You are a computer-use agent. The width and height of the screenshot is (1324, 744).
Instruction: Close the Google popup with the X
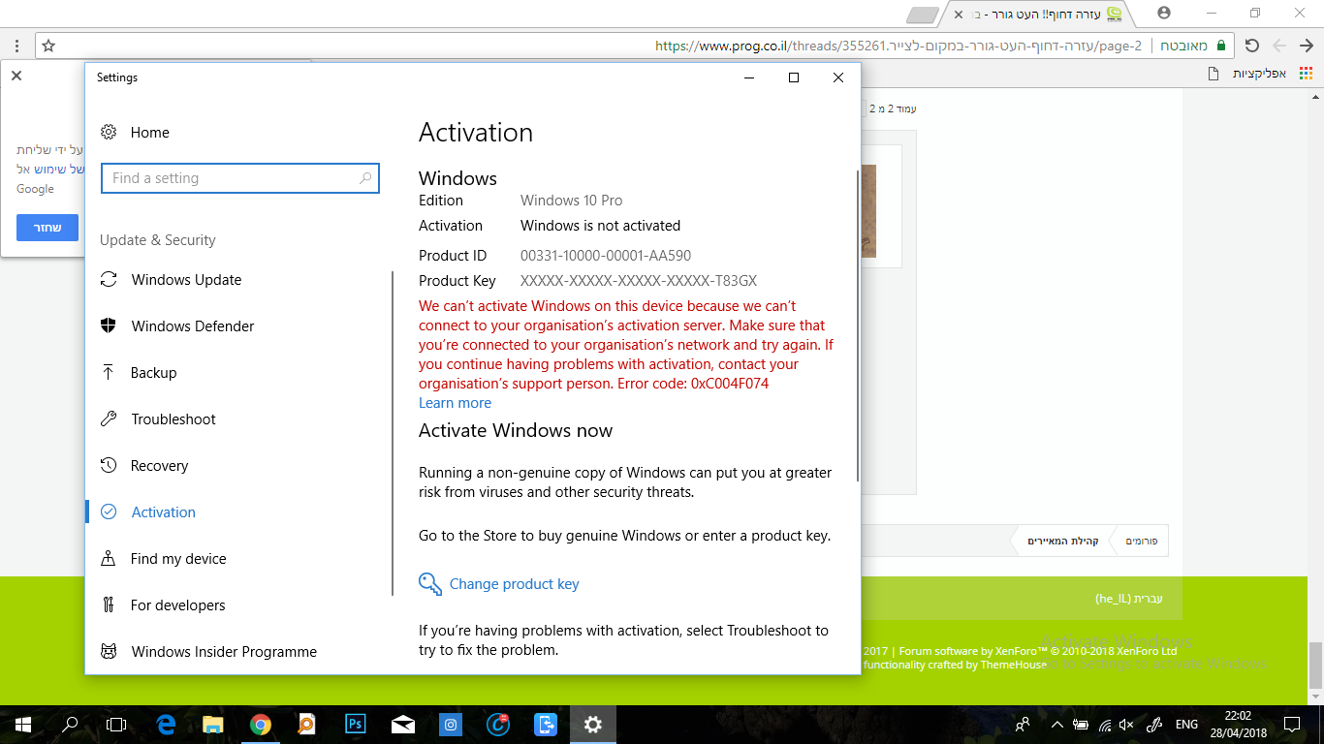click(x=16, y=76)
